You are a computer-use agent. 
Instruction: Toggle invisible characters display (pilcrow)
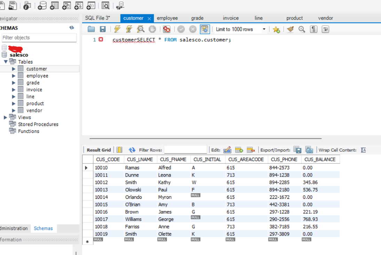313,29
